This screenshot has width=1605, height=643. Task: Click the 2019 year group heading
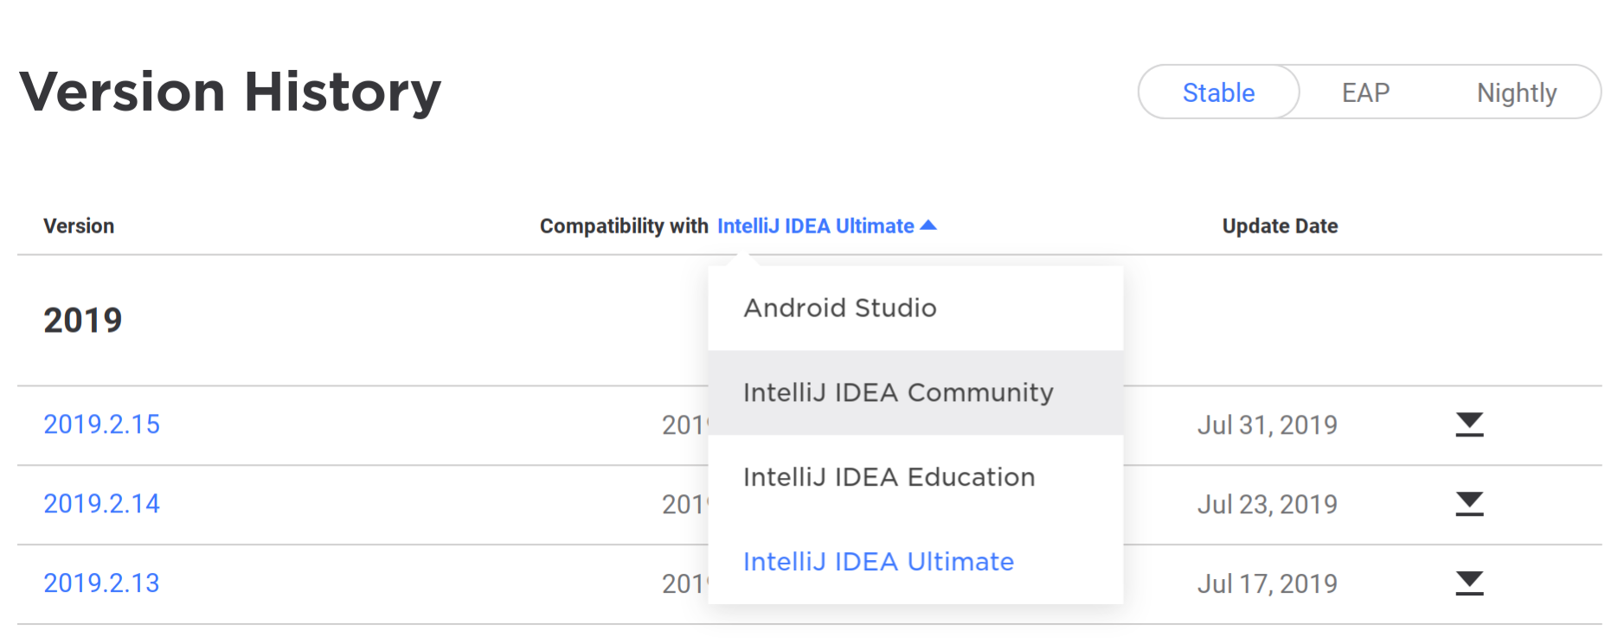[x=83, y=321]
